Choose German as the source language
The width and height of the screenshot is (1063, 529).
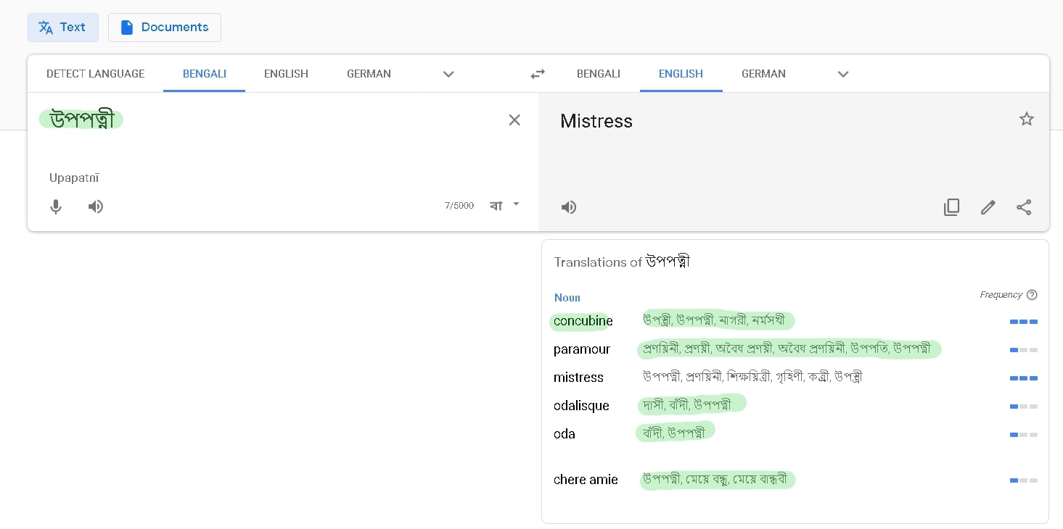(x=369, y=74)
